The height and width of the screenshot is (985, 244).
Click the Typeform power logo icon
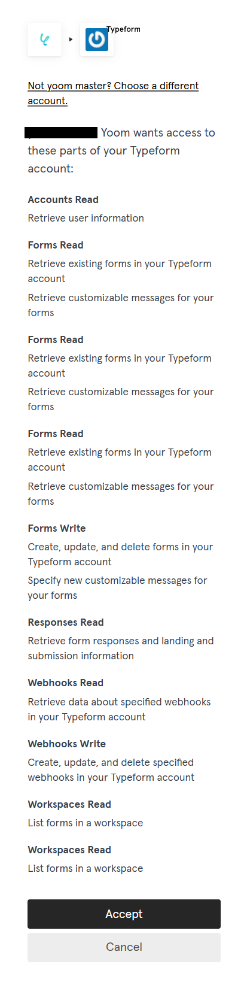(97, 40)
